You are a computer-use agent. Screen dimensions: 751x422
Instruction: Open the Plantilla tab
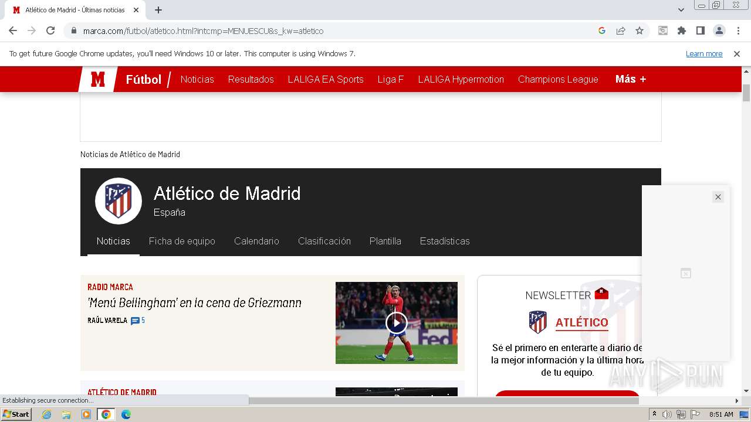click(385, 241)
